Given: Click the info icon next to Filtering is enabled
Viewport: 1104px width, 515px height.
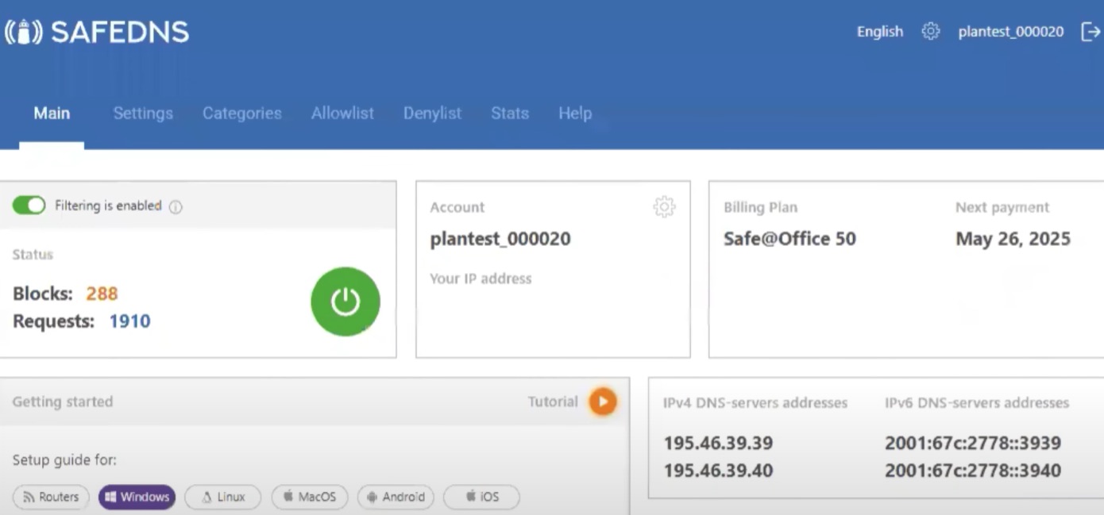Looking at the screenshot, I should 174,206.
